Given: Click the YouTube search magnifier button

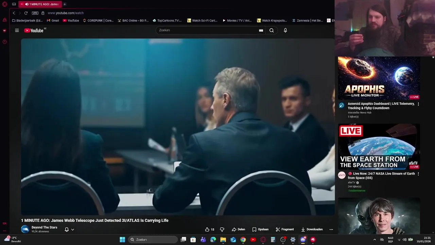Looking at the screenshot, I should (272, 30).
